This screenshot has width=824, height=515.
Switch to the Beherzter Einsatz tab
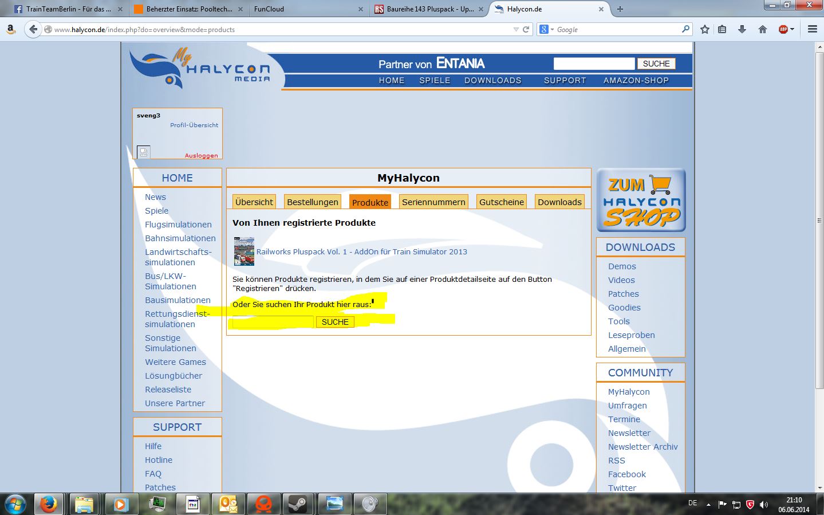[188, 9]
